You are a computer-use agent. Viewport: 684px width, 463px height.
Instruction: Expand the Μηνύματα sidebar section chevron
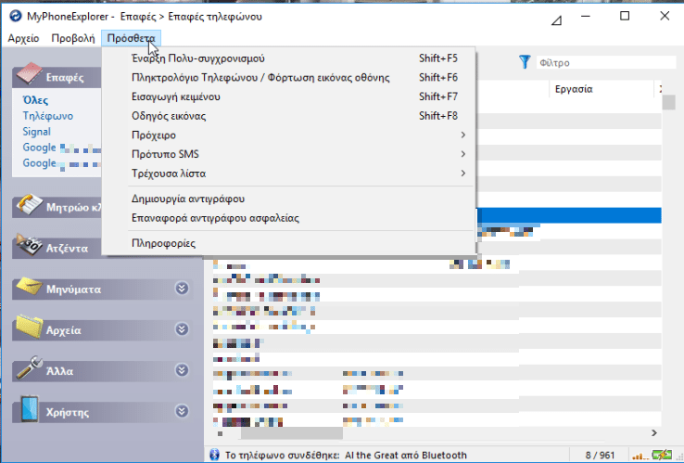pyautogui.click(x=182, y=289)
